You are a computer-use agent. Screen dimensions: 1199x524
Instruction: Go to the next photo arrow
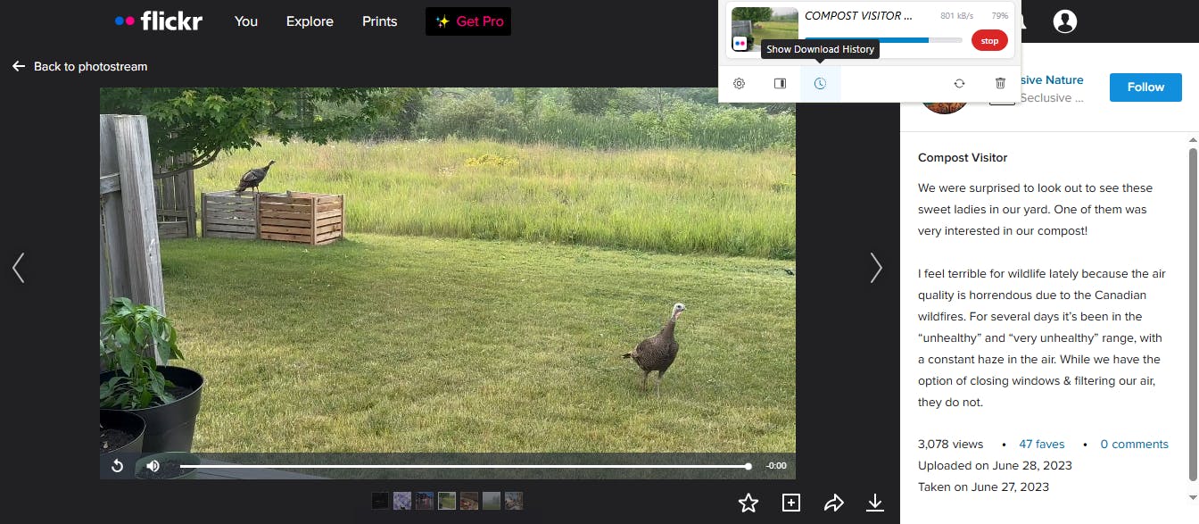click(x=876, y=268)
